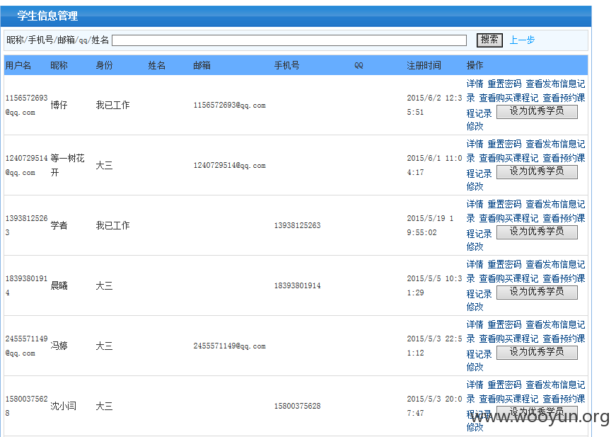Open 详情 for user 等一树花开
Viewport: 616px width, 437px height.
pos(475,144)
